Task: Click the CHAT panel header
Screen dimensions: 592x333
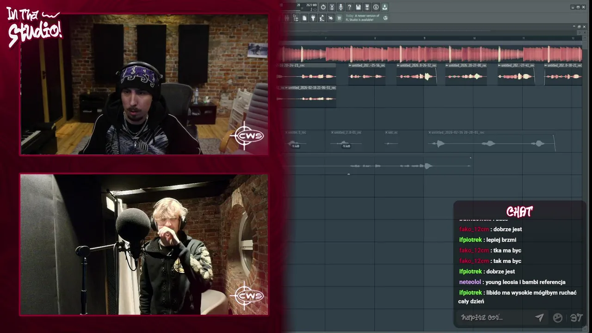Action: pos(520,211)
